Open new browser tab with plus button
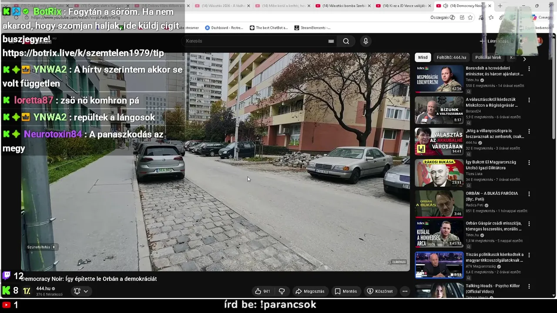 click(500, 6)
